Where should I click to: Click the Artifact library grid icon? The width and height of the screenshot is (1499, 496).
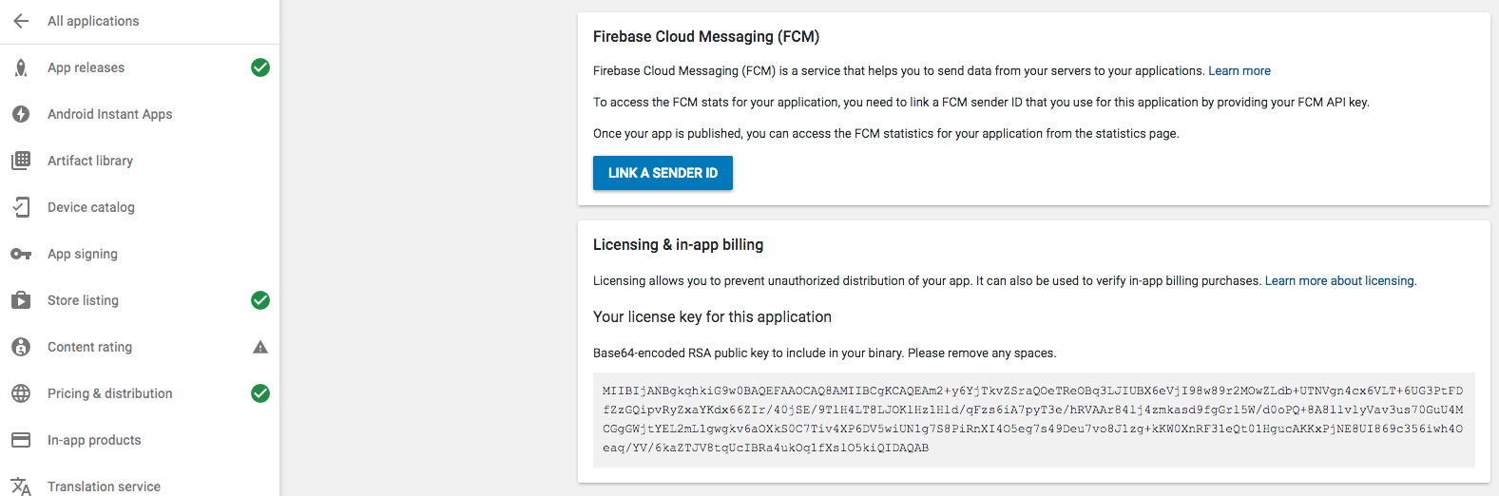(21, 161)
